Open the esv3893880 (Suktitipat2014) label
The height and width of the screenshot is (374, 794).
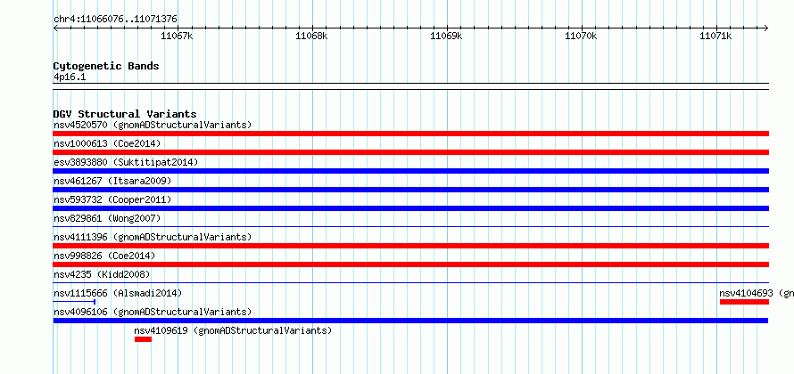(x=126, y=162)
